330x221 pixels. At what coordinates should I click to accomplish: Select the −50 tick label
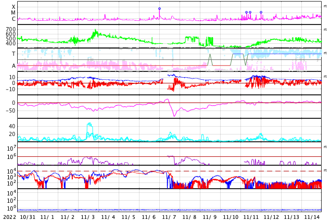(x=11, y=110)
